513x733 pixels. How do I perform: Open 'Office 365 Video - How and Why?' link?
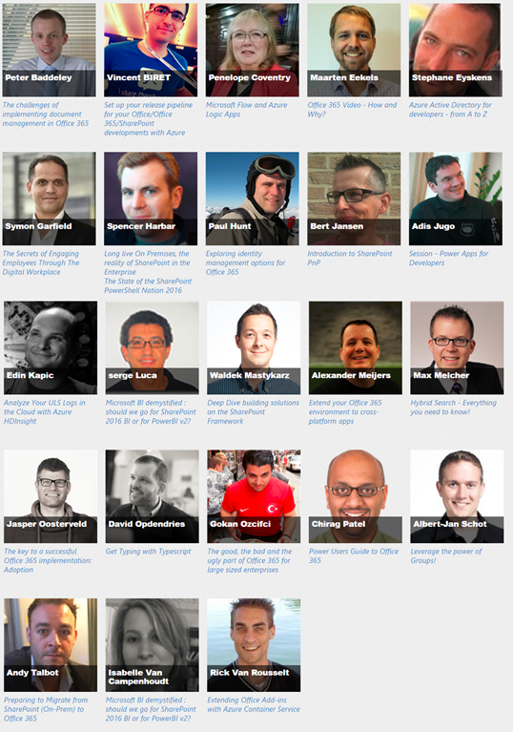[352, 110]
